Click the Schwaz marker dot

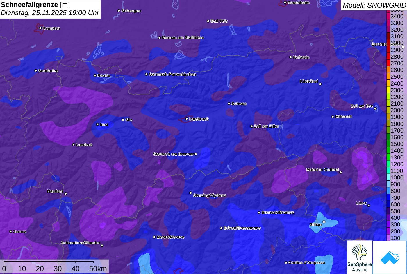(229, 104)
